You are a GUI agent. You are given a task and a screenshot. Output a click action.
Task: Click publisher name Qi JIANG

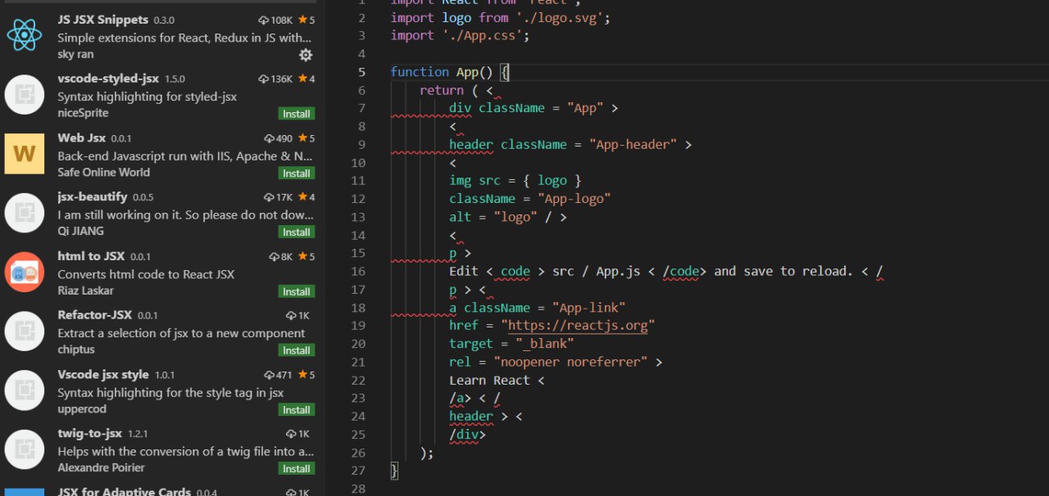tap(80, 232)
